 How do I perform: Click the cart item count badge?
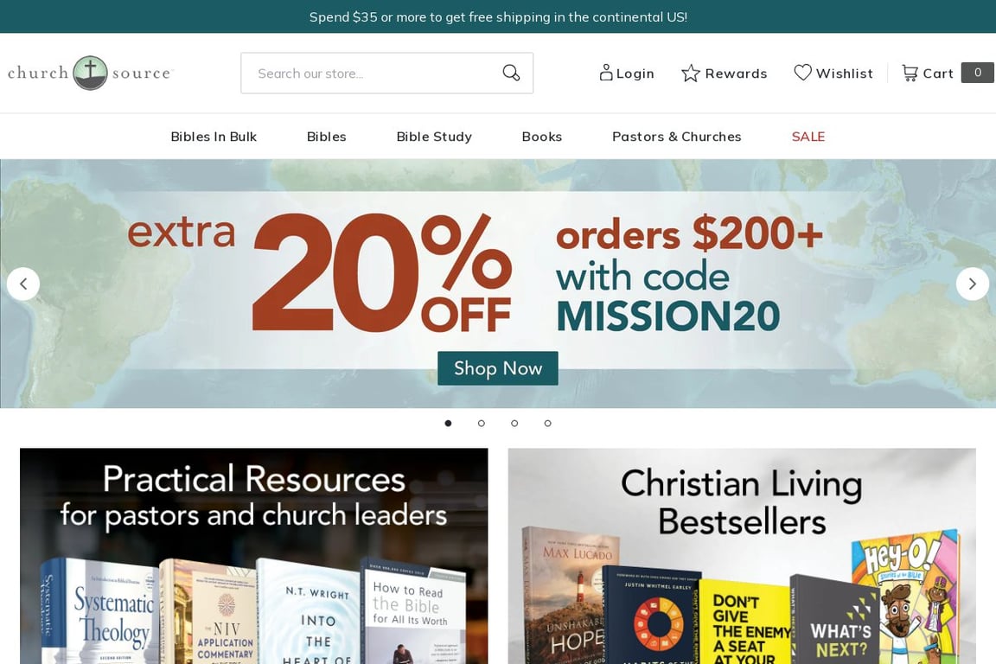(978, 73)
